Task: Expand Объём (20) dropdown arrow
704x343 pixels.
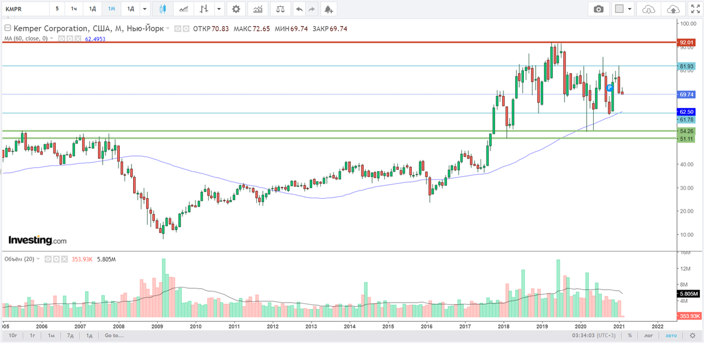Action: [x=38, y=258]
